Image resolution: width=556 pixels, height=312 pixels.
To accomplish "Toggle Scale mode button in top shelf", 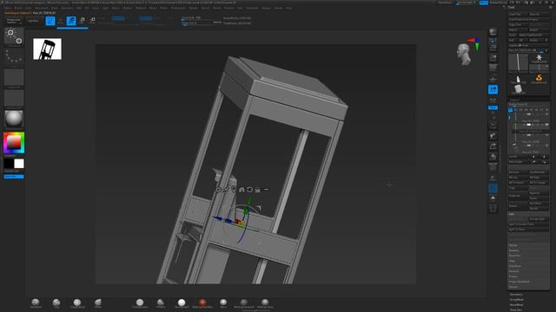I will [x=82, y=21].
